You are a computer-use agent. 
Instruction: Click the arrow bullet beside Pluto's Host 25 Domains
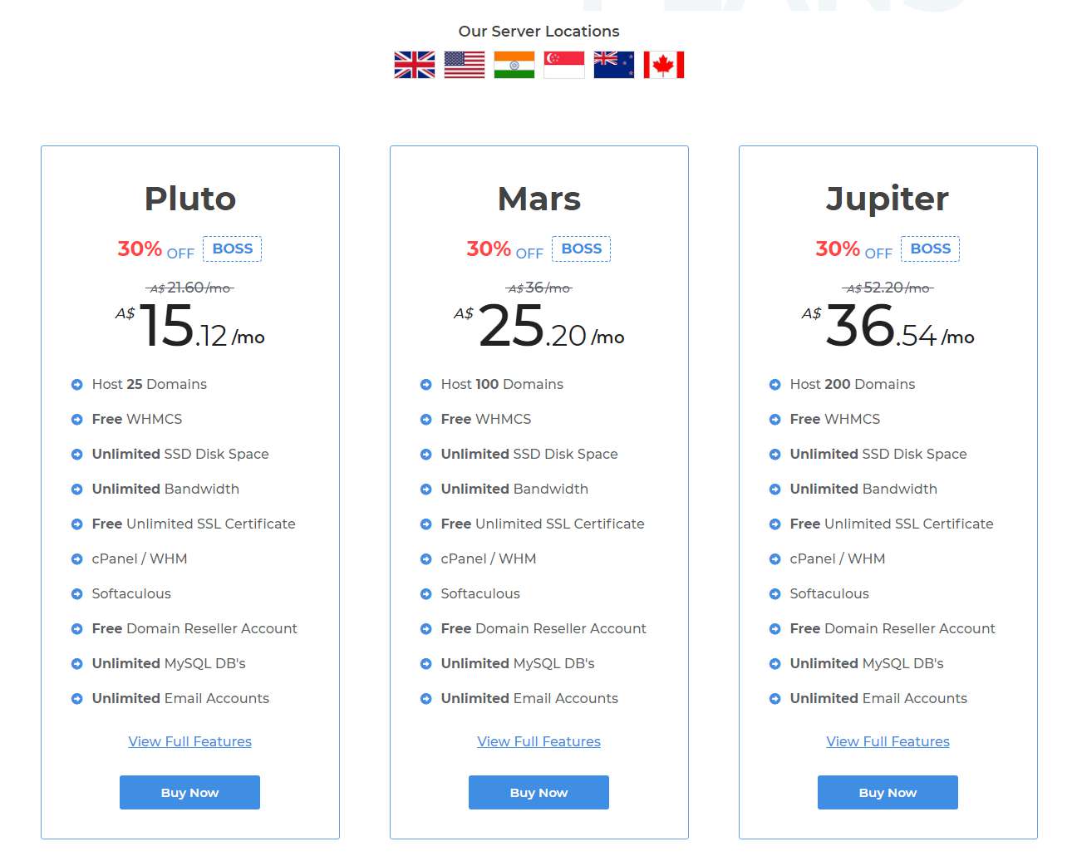click(77, 385)
